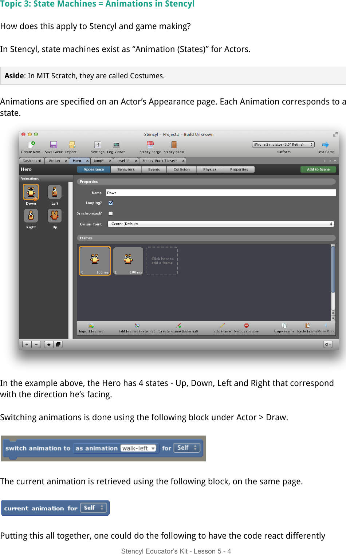346x555 pixels.
Task: Open the gear options menu
Action: click(328, 345)
